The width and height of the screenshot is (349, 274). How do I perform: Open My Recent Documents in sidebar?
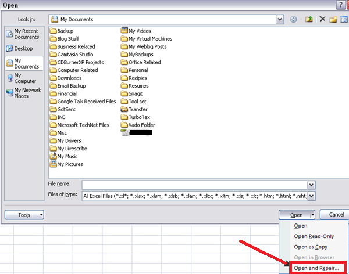23,34
